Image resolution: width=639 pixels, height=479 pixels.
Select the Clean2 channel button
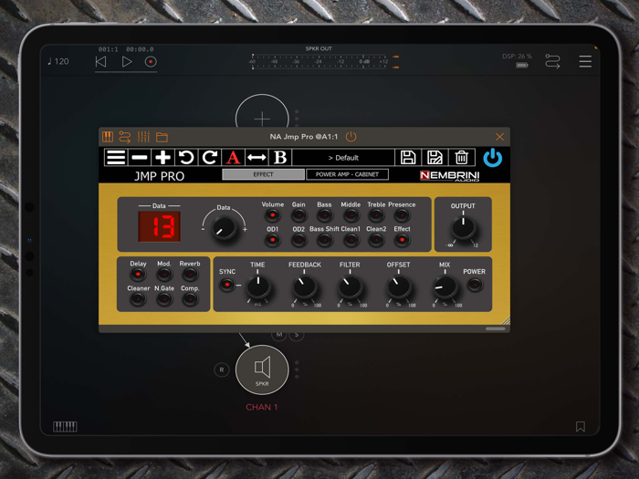pos(376,240)
